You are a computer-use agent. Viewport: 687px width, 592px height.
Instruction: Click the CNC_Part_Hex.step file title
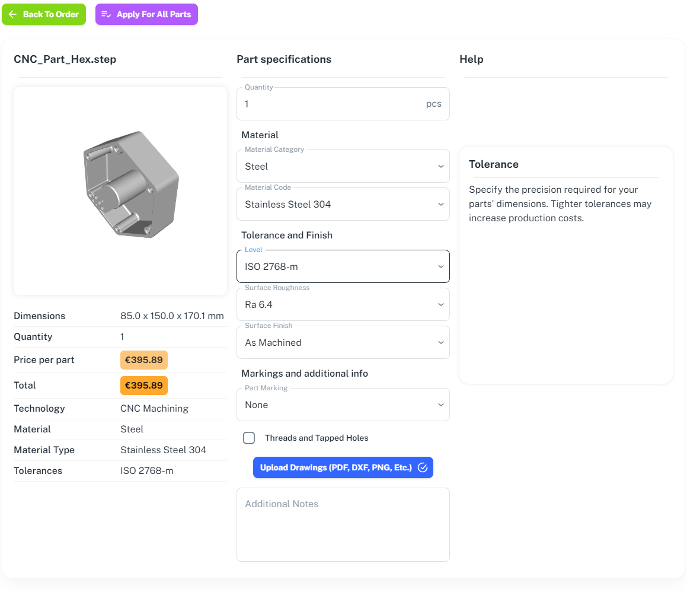[65, 59]
